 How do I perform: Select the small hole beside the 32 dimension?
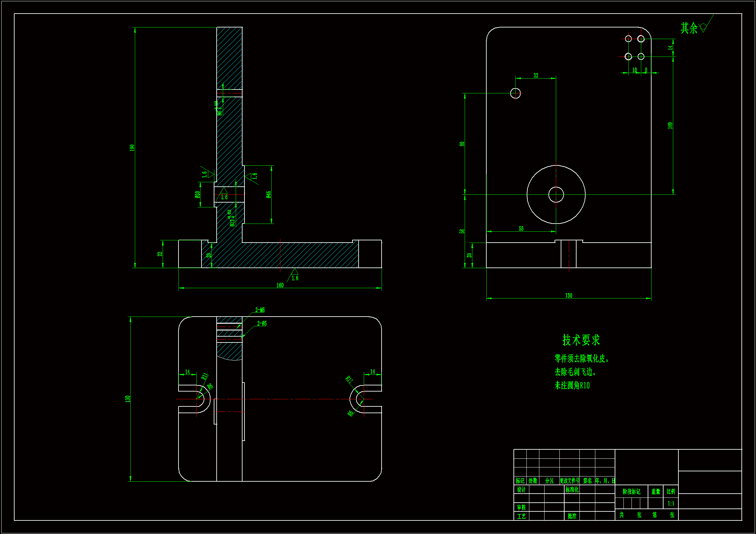coord(515,93)
